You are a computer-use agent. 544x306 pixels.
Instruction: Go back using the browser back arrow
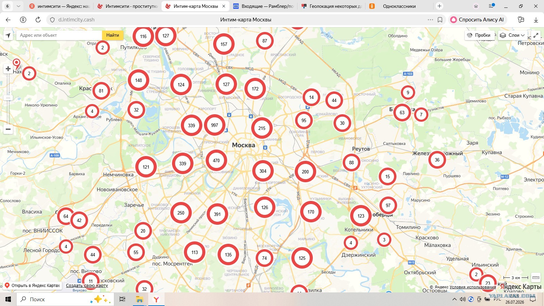pos(8,20)
